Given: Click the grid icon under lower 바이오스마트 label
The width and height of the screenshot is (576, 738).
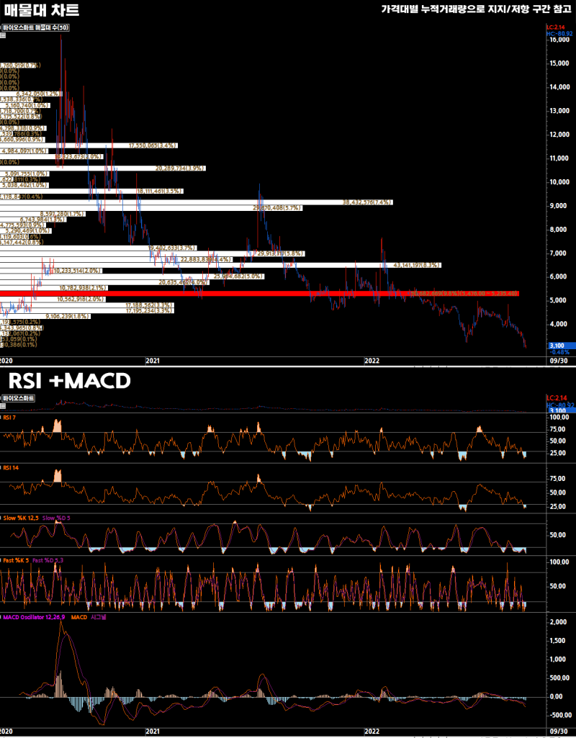Looking at the screenshot, I should click(x=3, y=405).
